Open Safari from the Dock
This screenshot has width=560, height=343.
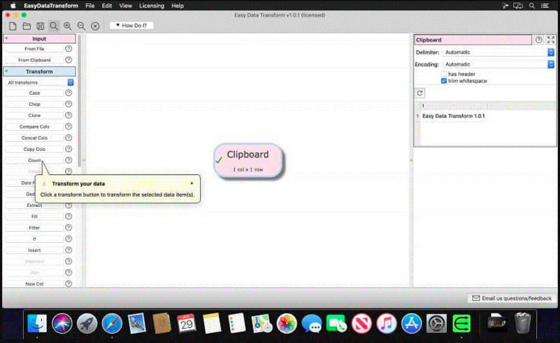(x=112, y=323)
